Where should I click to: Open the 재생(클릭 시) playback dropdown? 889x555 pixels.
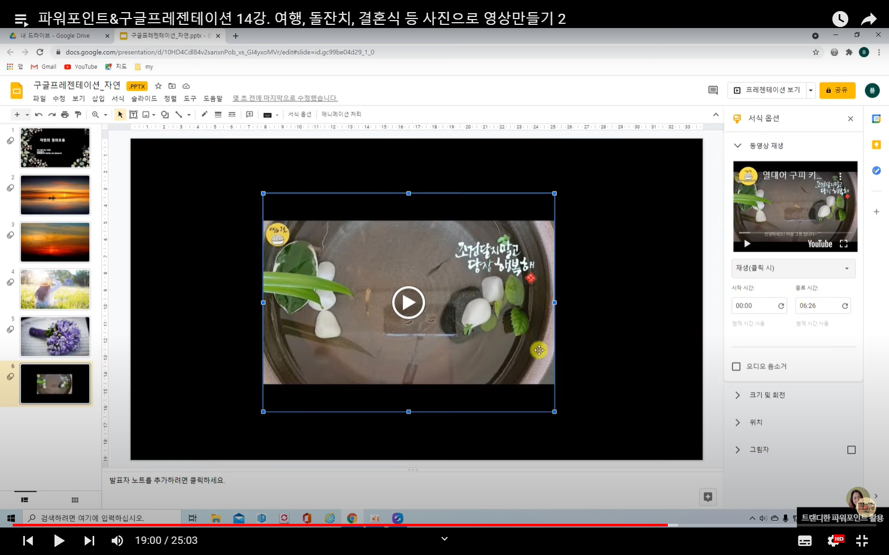pos(793,268)
